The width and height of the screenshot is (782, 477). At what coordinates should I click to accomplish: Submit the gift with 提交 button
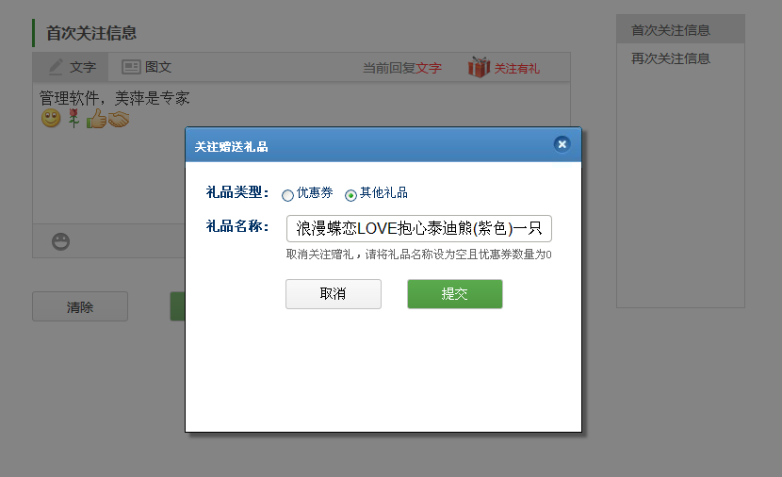(455, 294)
